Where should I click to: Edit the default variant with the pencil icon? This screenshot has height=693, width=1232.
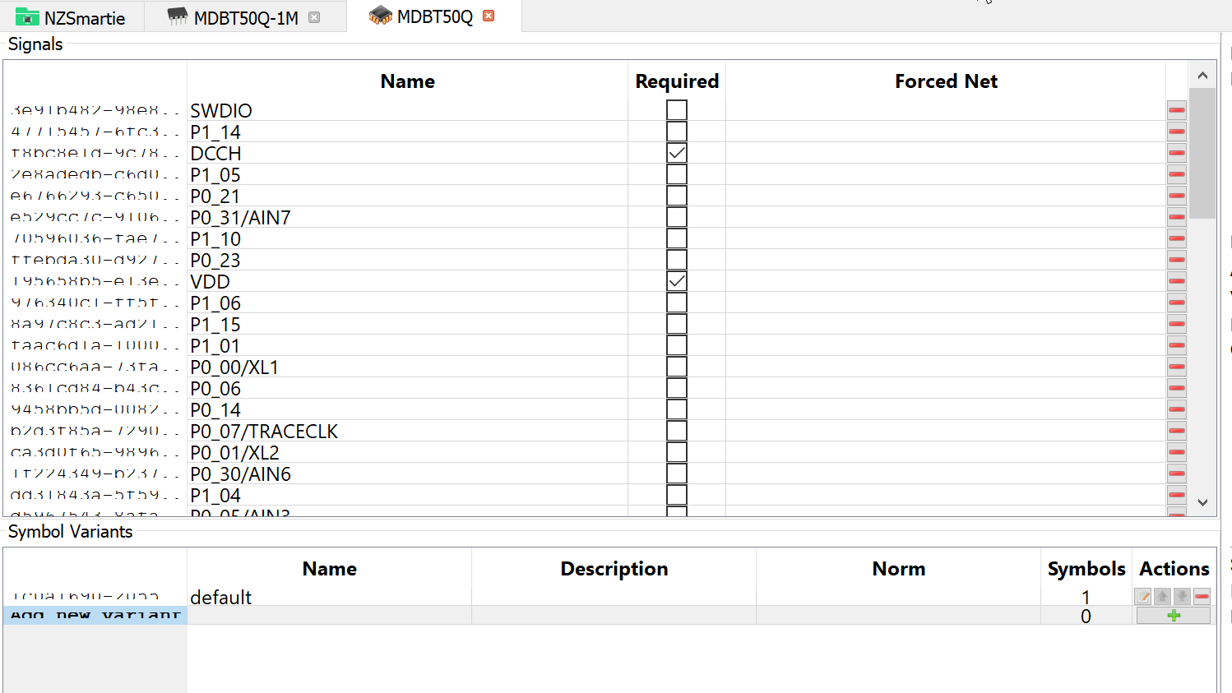(x=1142, y=597)
